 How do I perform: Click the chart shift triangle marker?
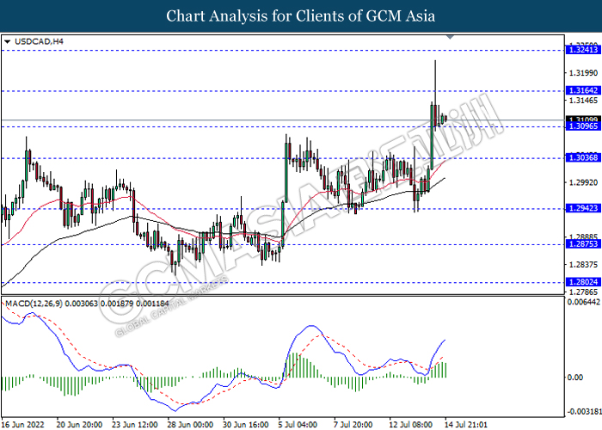(451, 37)
